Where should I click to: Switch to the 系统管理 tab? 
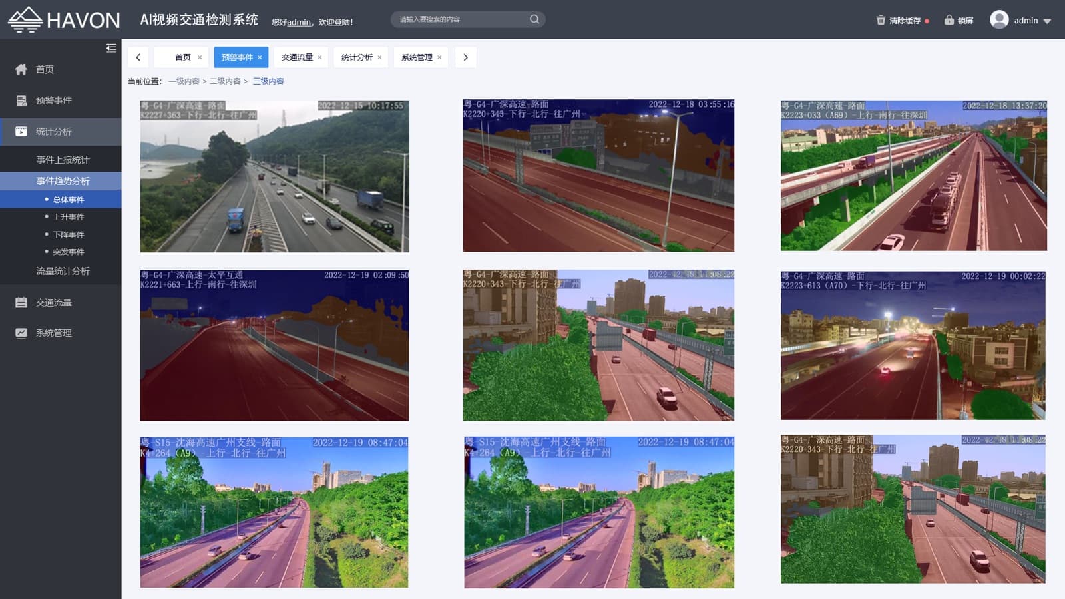[x=421, y=57]
